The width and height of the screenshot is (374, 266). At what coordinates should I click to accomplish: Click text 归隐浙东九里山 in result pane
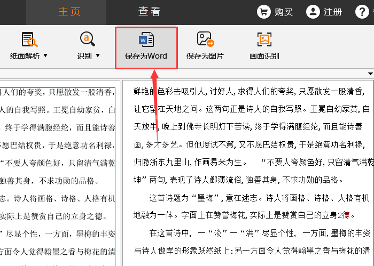[x=161, y=162]
